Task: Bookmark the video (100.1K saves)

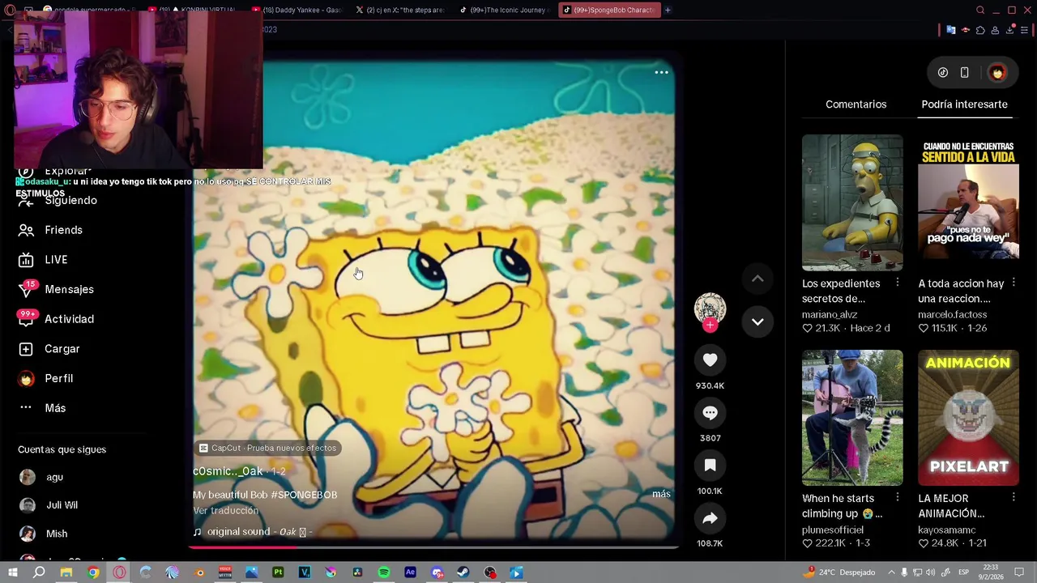Action: coord(710,466)
